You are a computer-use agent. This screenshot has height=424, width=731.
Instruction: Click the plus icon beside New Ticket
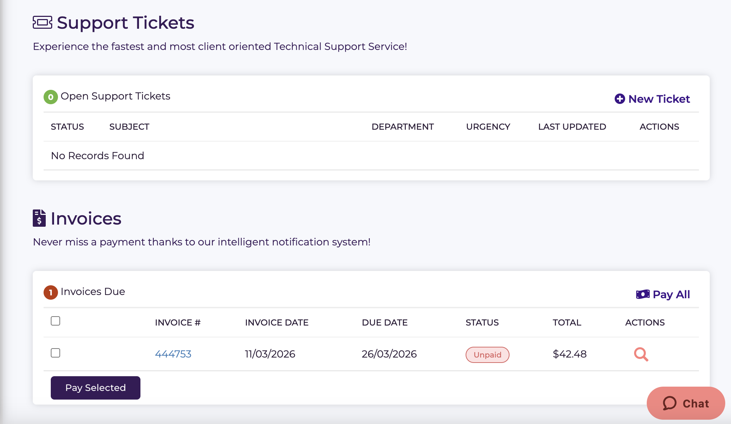click(x=620, y=99)
